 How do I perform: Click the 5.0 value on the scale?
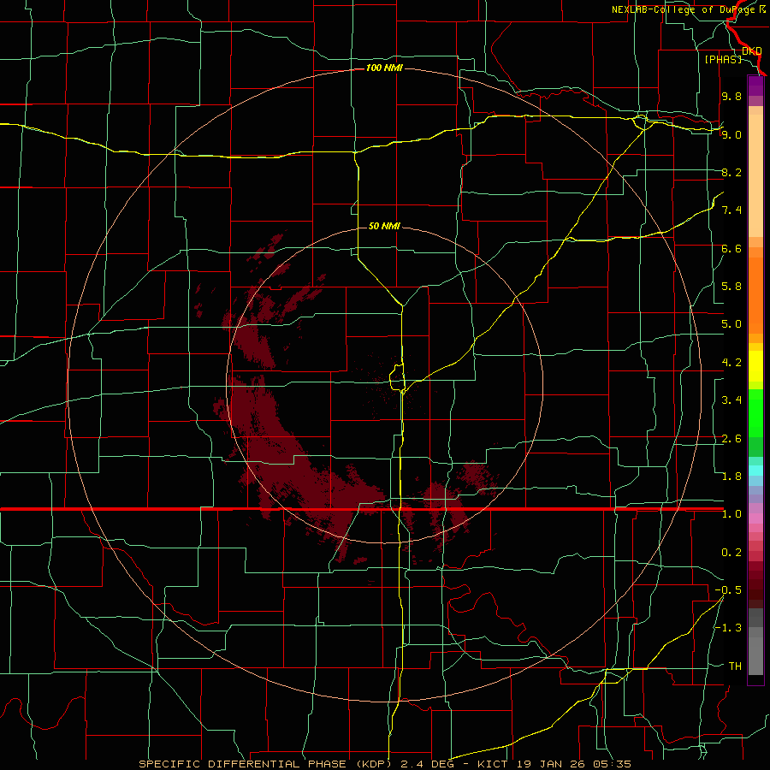pyautogui.click(x=731, y=324)
